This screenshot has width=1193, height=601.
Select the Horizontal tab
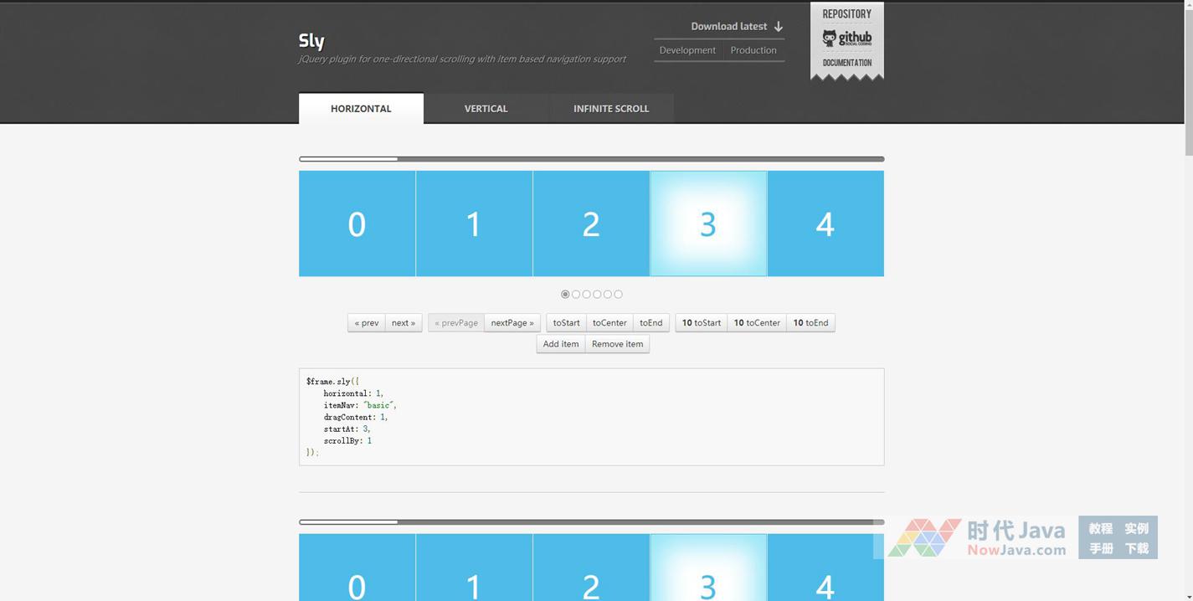361,109
